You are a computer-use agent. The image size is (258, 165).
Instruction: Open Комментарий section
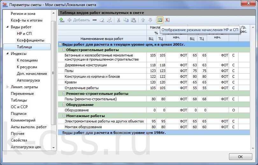tap(23, 120)
